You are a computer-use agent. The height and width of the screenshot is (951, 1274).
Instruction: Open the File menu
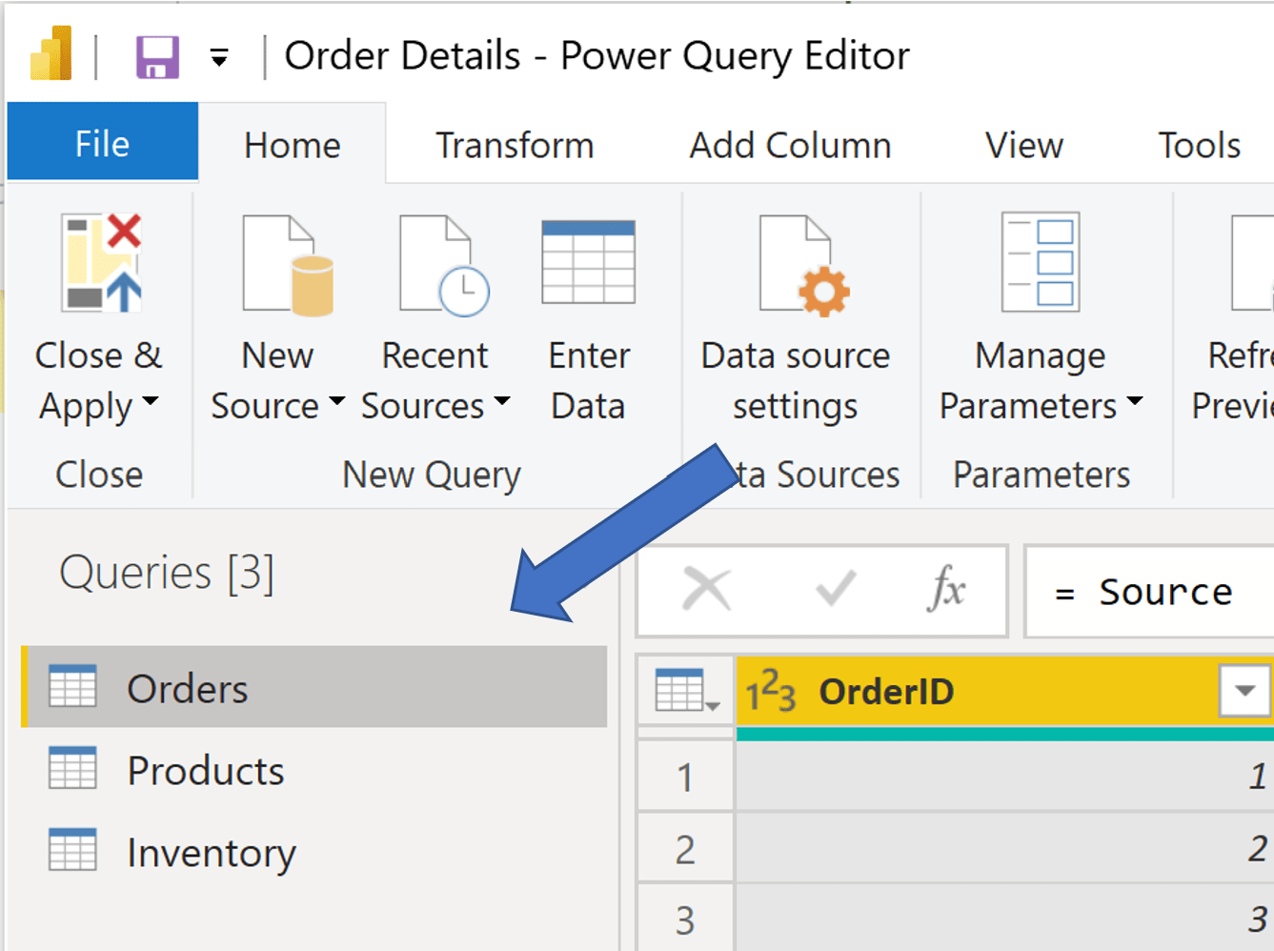(x=102, y=142)
